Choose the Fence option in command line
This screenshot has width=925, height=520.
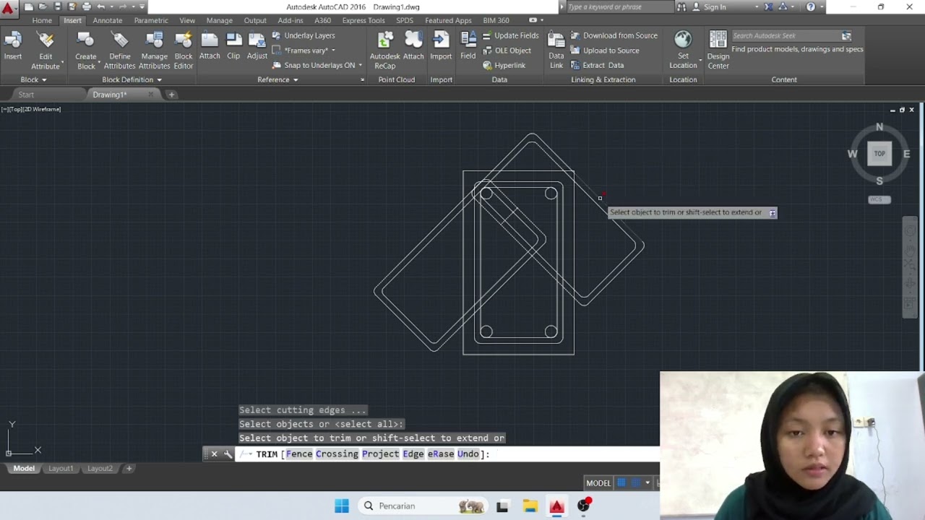(x=299, y=454)
